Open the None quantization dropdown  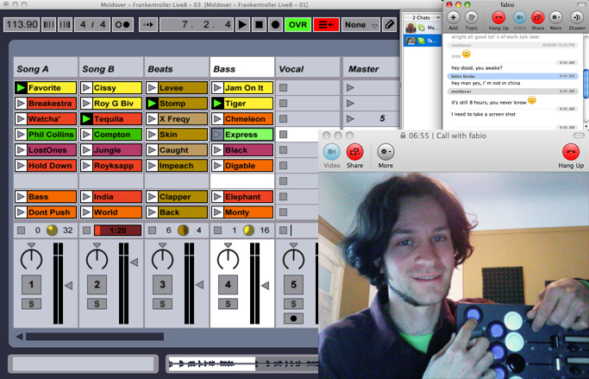point(360,25)
